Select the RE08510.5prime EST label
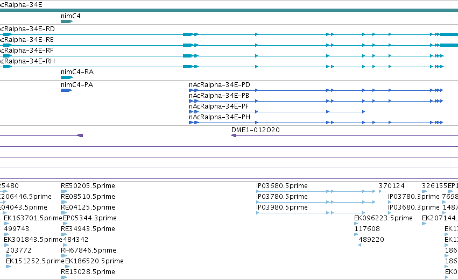Viewport: 458px width, 280px height. coord(88,197)
